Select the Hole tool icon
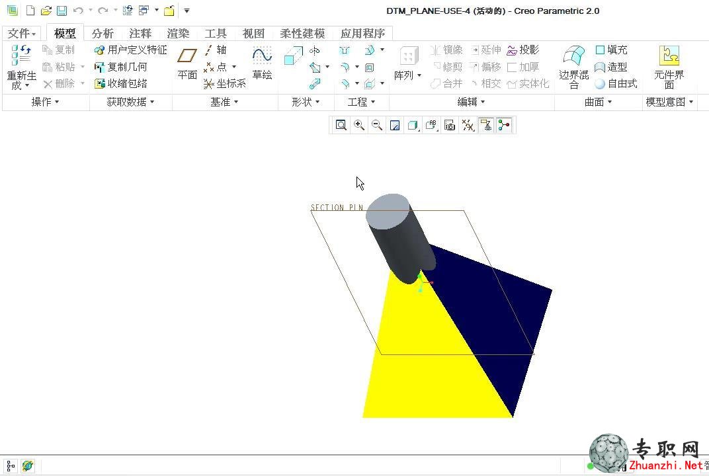 click(345, 50)
